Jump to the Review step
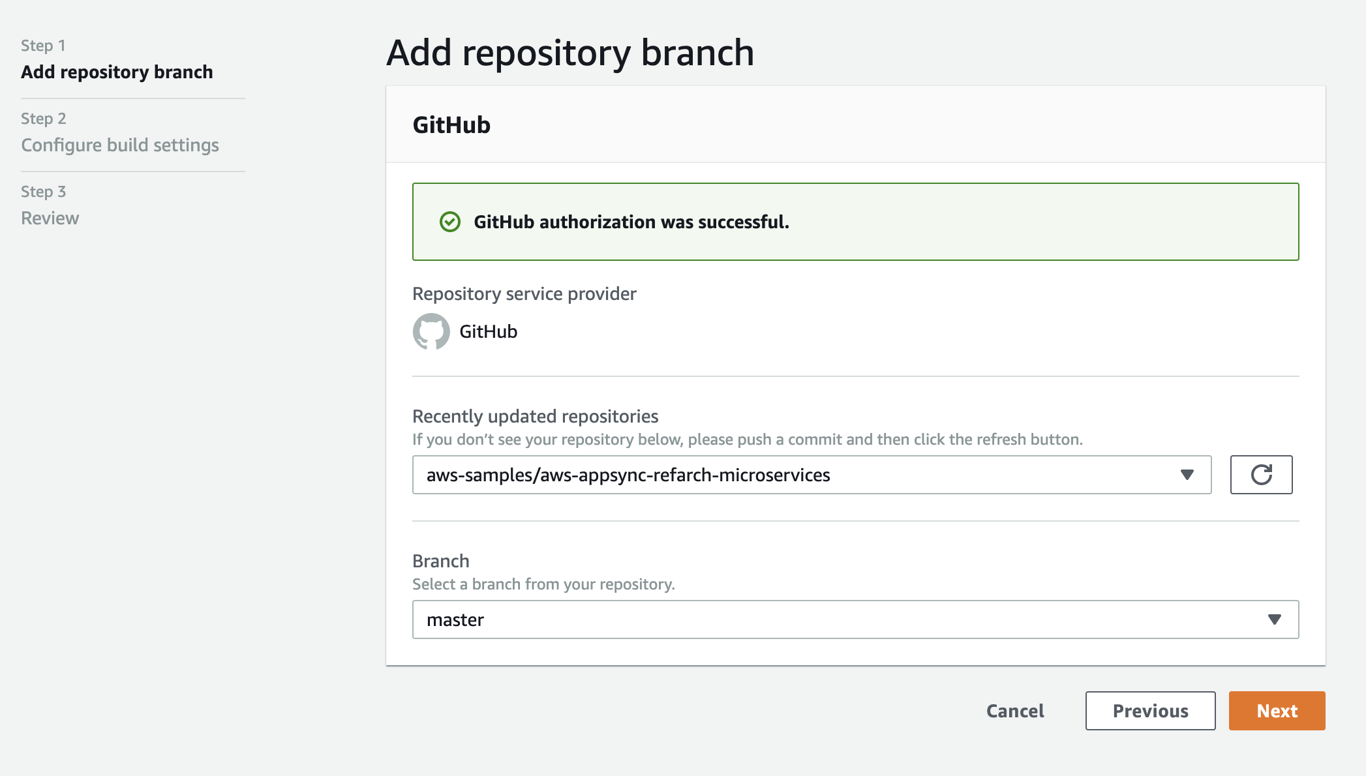Image resolution: width=1366 pixels, height=776 pixels. coord(50,218)
